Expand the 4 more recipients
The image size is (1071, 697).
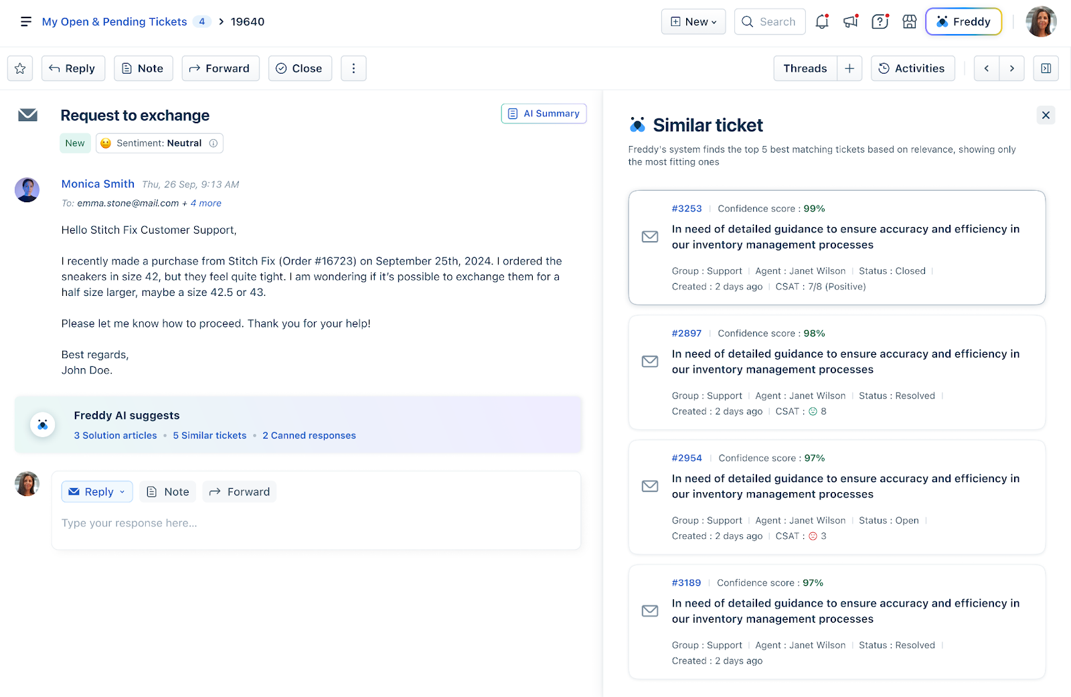tap(205, 203)
